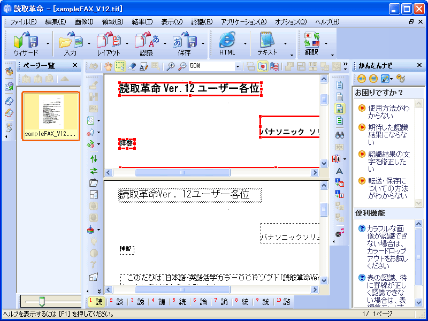This screenshot has height=321, width=428.
Task: Click the large letter A font icon
Action: point(339,171)
